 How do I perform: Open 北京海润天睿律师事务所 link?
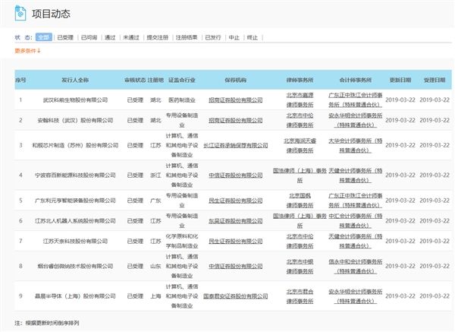pos(300,145)
